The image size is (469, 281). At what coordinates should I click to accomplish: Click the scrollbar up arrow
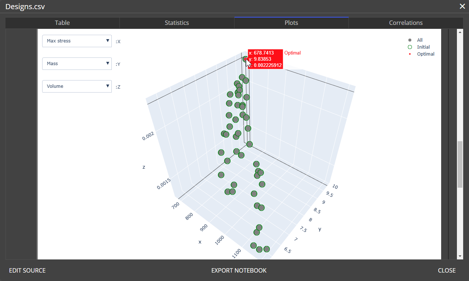coord(460,32)
